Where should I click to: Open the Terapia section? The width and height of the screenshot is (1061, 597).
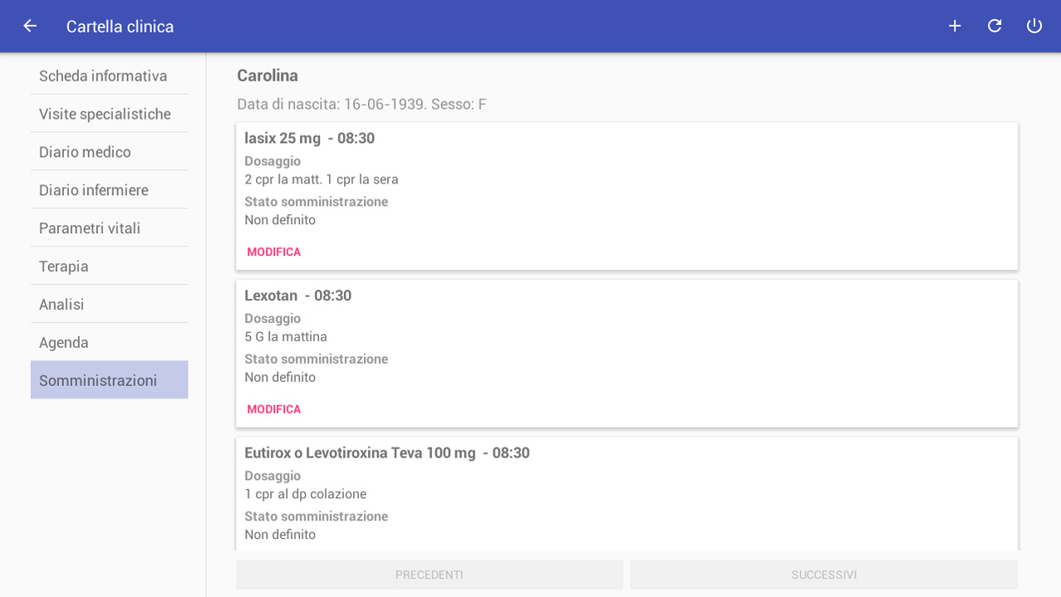tap(110, 267)
